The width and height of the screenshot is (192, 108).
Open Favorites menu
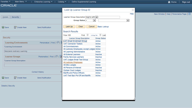[5, 2]
